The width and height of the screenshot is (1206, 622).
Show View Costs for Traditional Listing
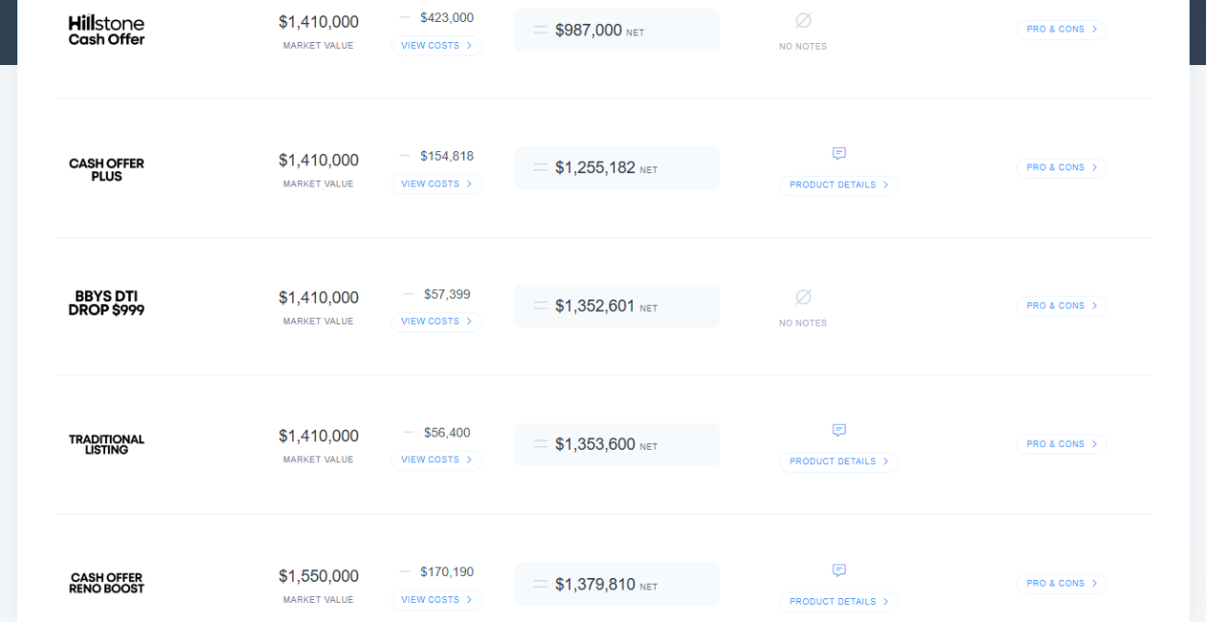click(x=436, y=460)
